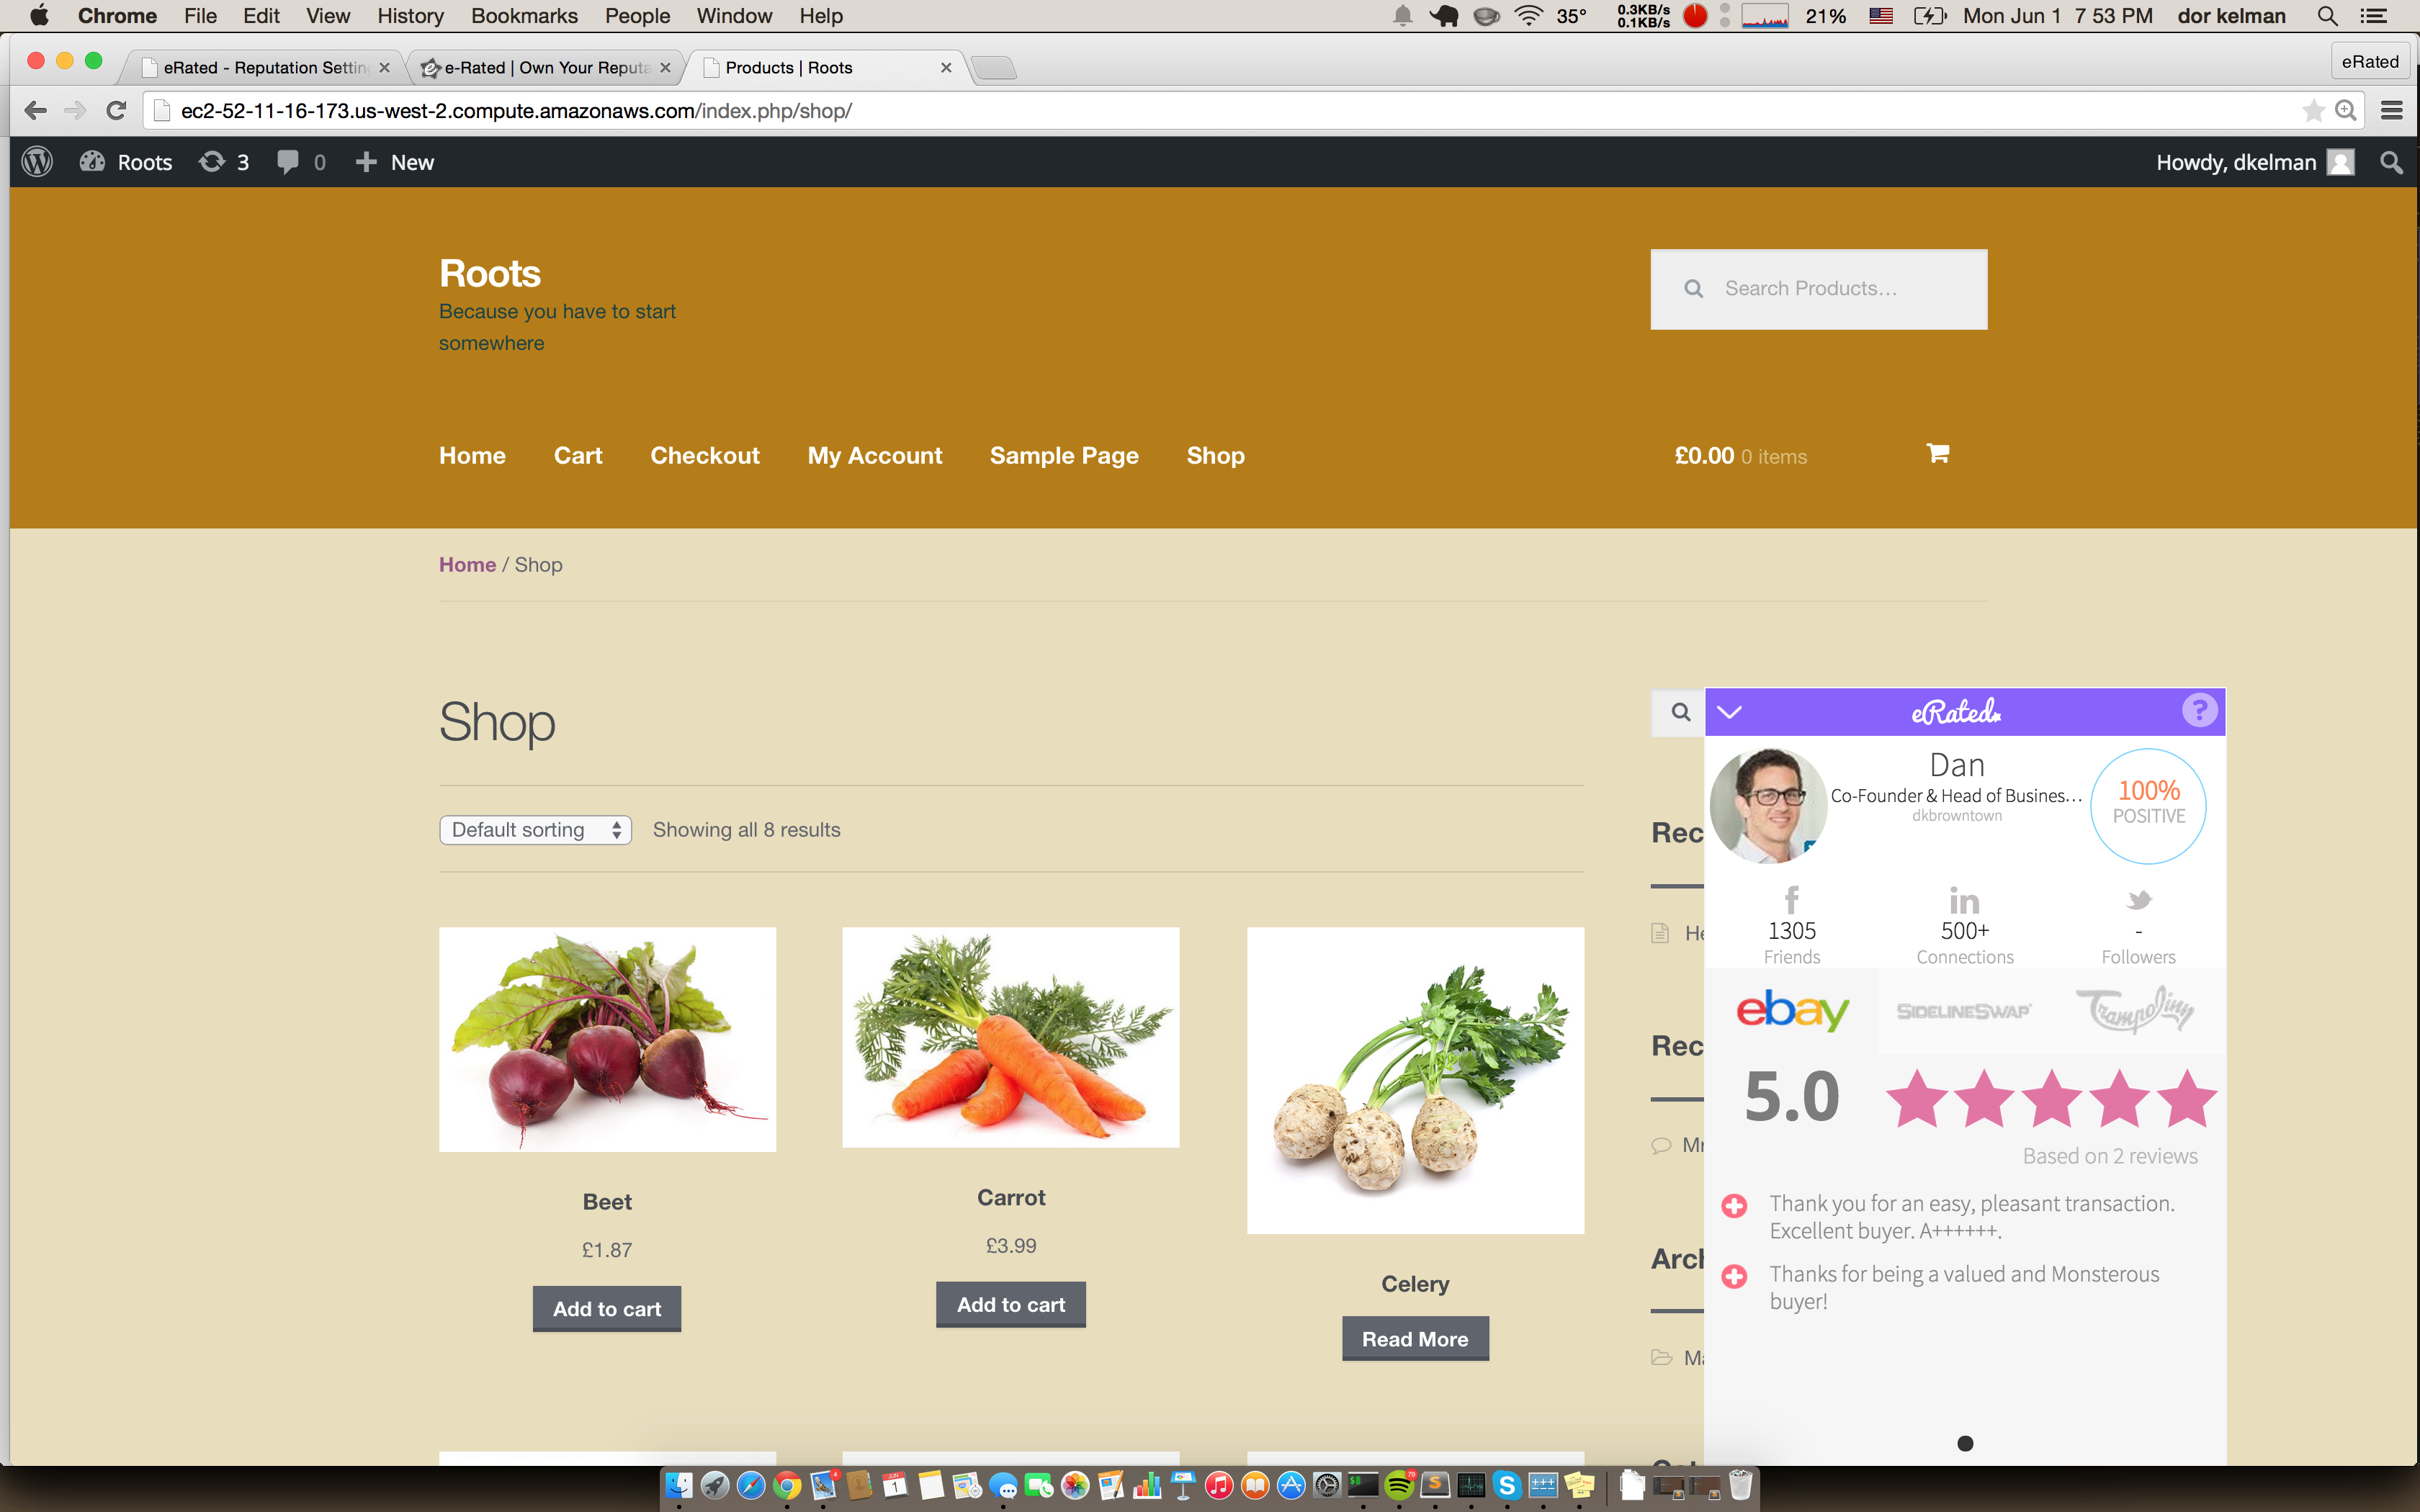Click the WordPress logo in admin bar
This screenshot has height=1512, width=2420.
pos(37,162)
